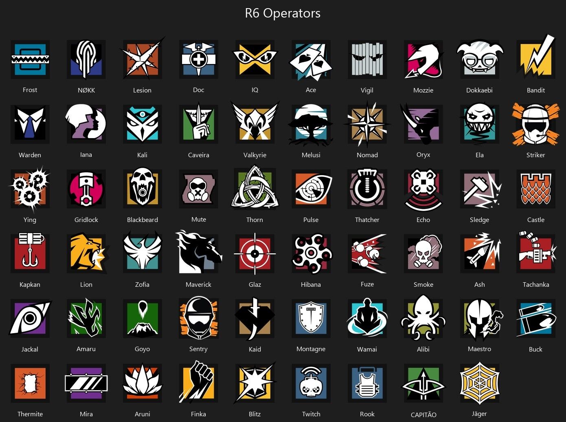The image size is (566, 422).
Task: Pick the Caveira silence finger icon
Action: (199, 123)
